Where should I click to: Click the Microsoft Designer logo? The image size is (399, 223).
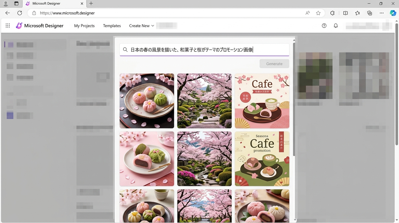point(19,26)
